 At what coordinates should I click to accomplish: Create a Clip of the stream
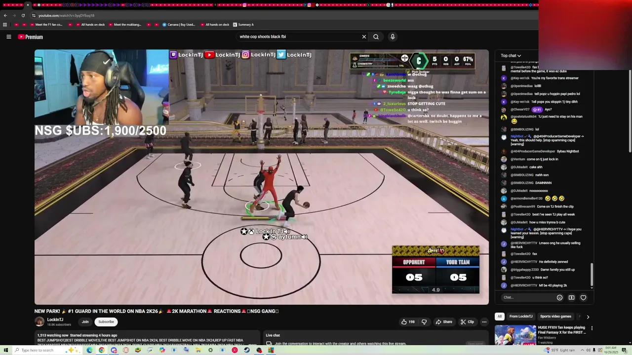(x=467, y=322)
